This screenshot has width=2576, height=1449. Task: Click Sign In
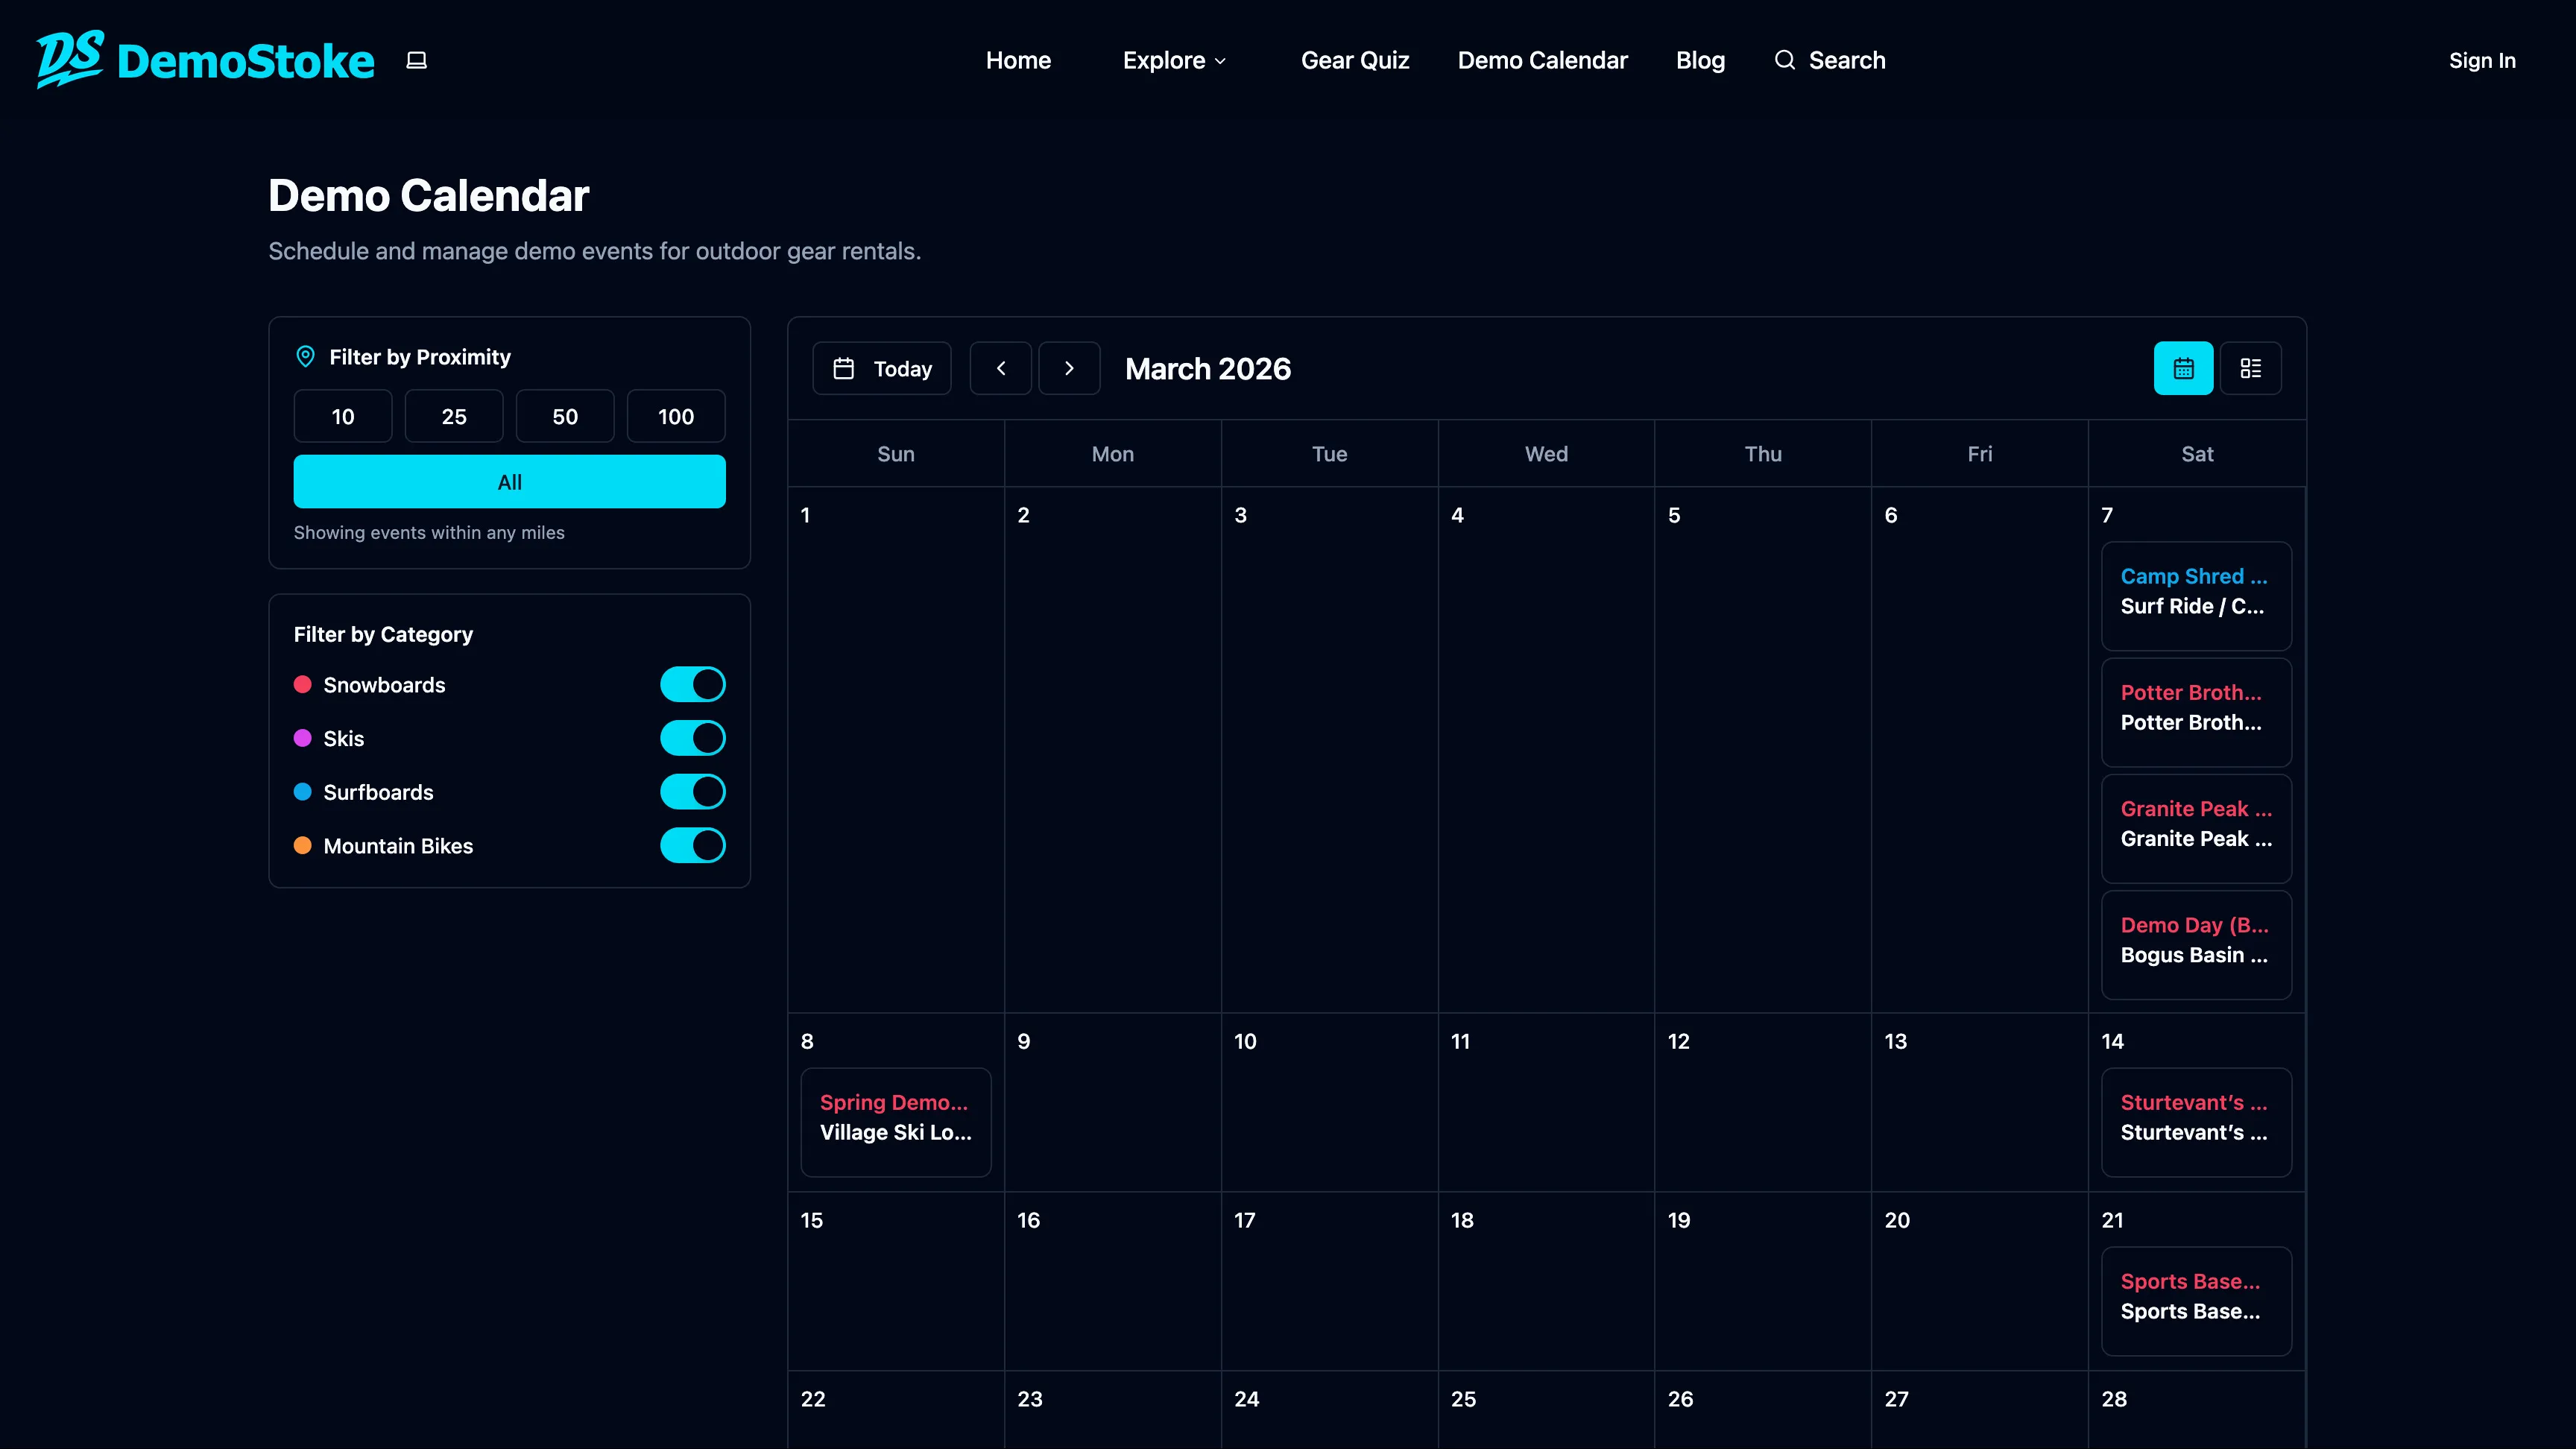coord(2482,60)
